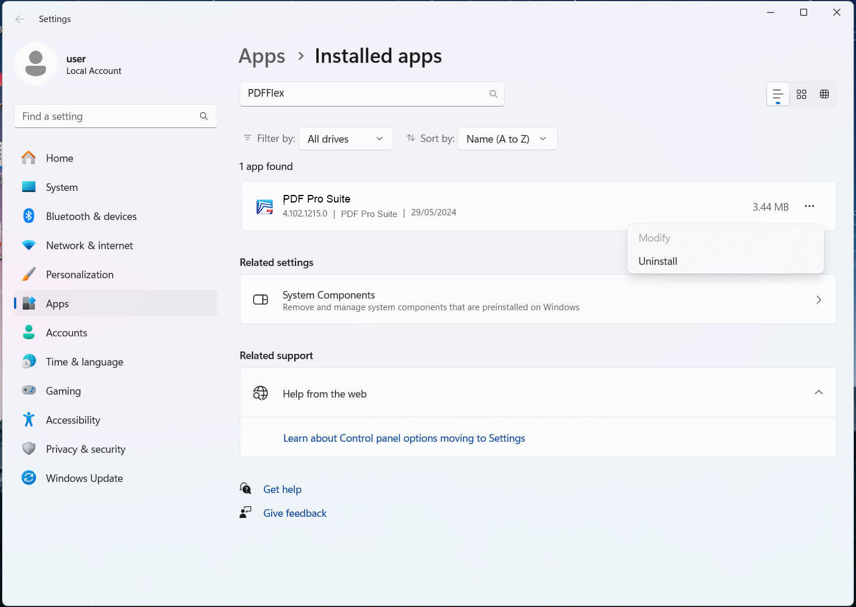856x607 pixels.
Task: Choose Uninstall from the context menu
Action: pyautogui.click(x=725, y=261)
